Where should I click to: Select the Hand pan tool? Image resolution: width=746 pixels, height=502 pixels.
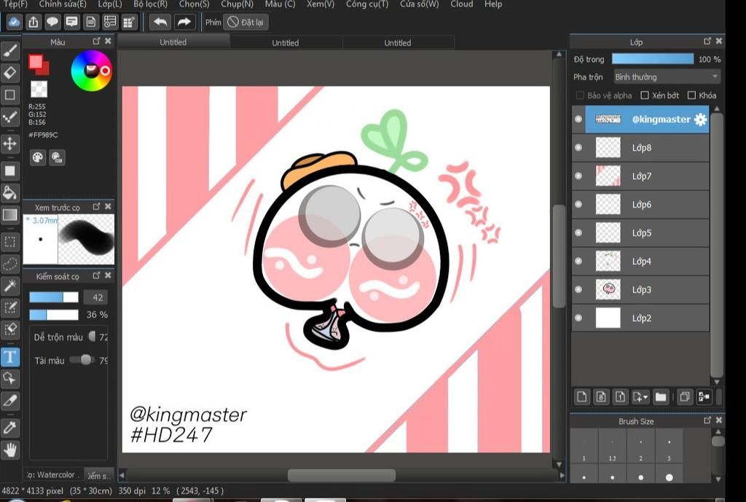point(10,450)
